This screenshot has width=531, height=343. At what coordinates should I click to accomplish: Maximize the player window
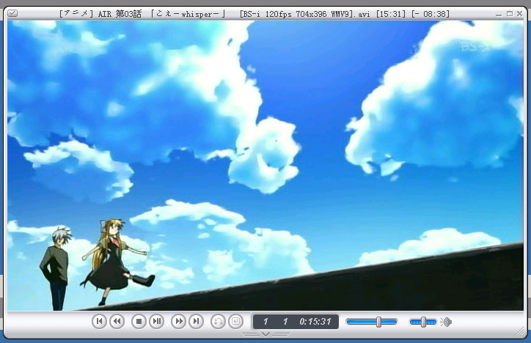click(510, 13)
